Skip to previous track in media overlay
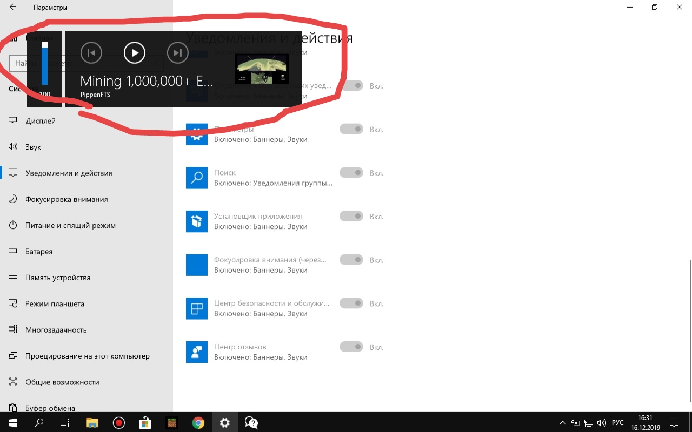Screen dimensions: 692x432 pyautogui.click(x=91, y=52)
